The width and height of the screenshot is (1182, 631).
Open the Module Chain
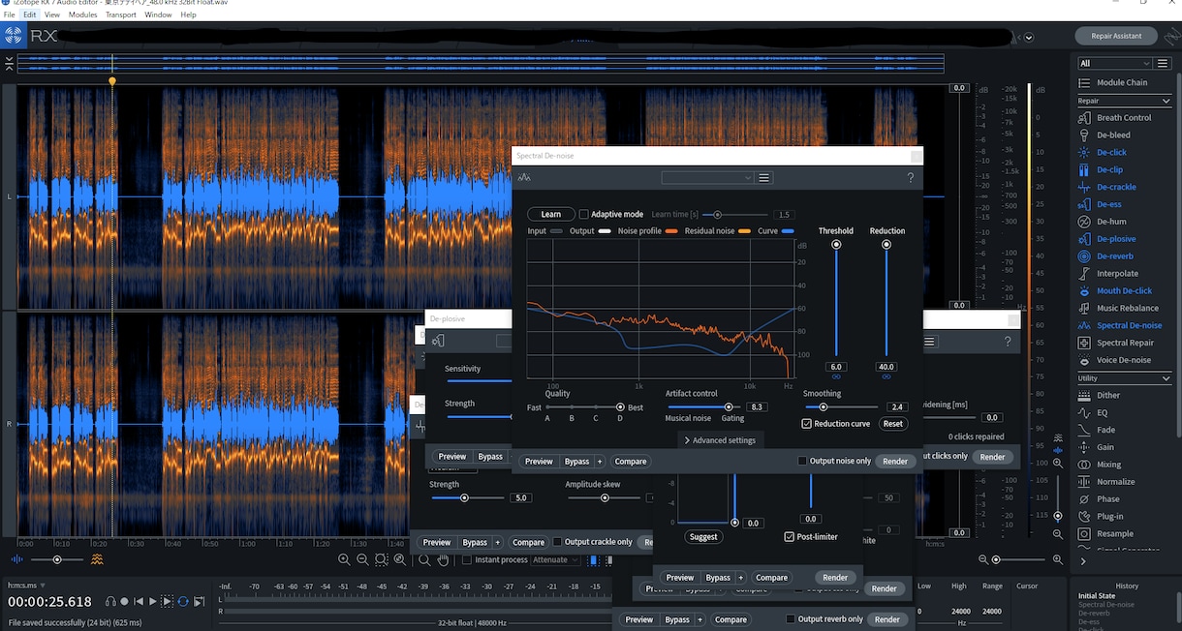[1122, 83]
